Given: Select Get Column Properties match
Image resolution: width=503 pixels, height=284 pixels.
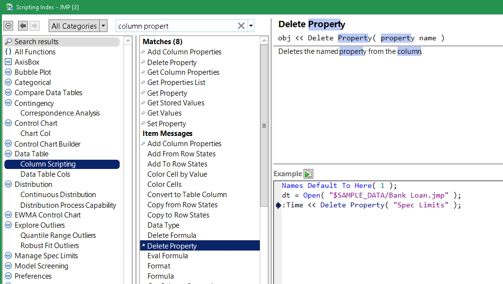Looking at the screenshot, I should click(183, 72).
